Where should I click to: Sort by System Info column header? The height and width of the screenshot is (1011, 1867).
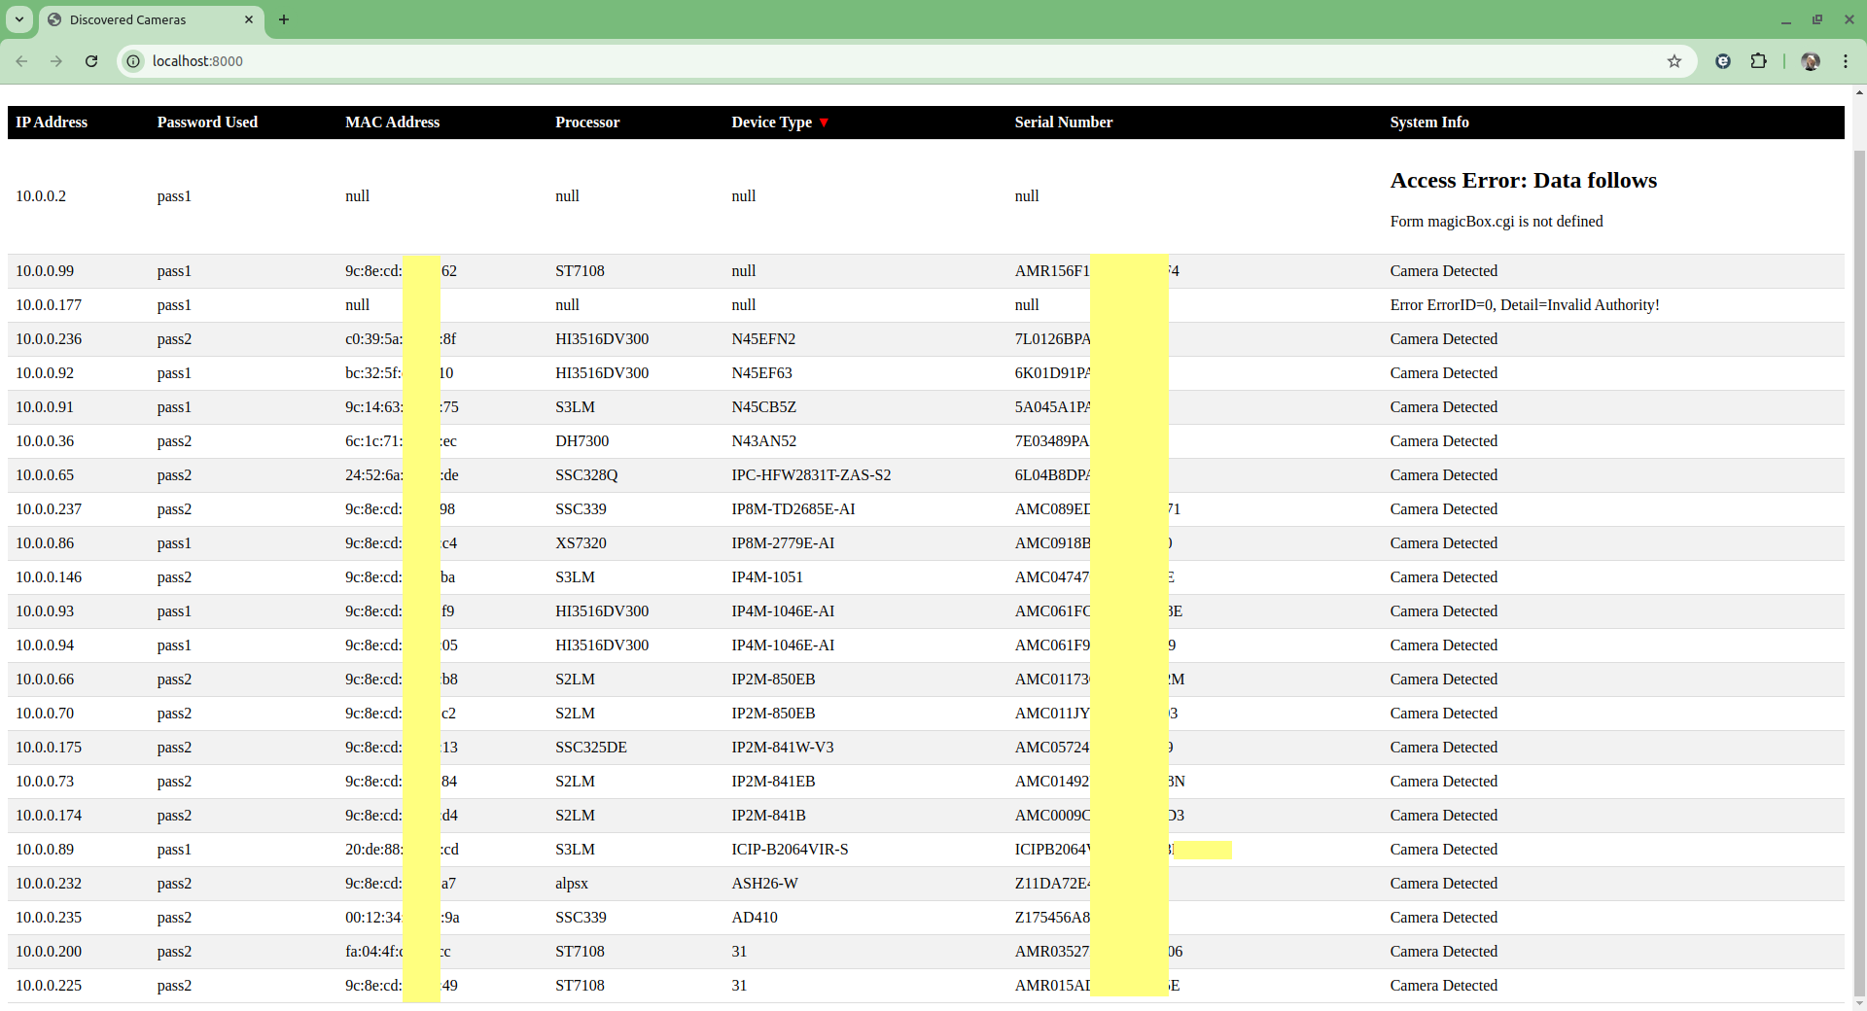[1428, 122]
